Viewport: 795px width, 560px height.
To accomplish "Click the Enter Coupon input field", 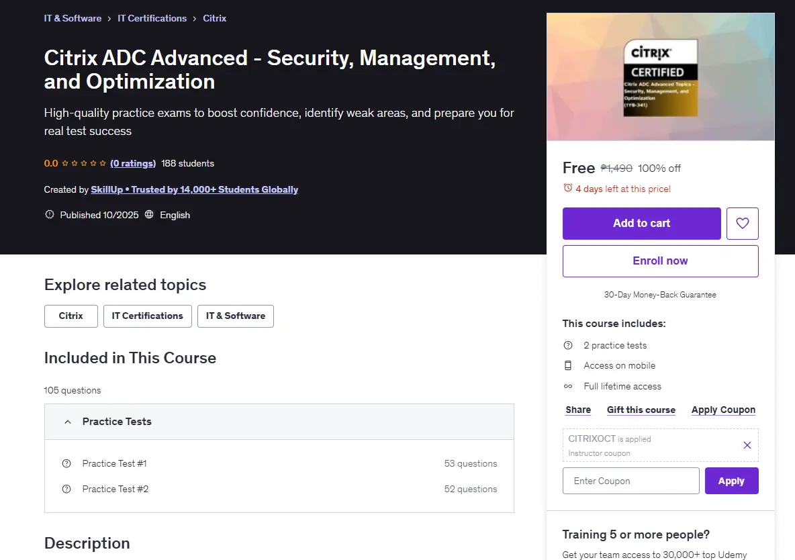I will 630,481.
